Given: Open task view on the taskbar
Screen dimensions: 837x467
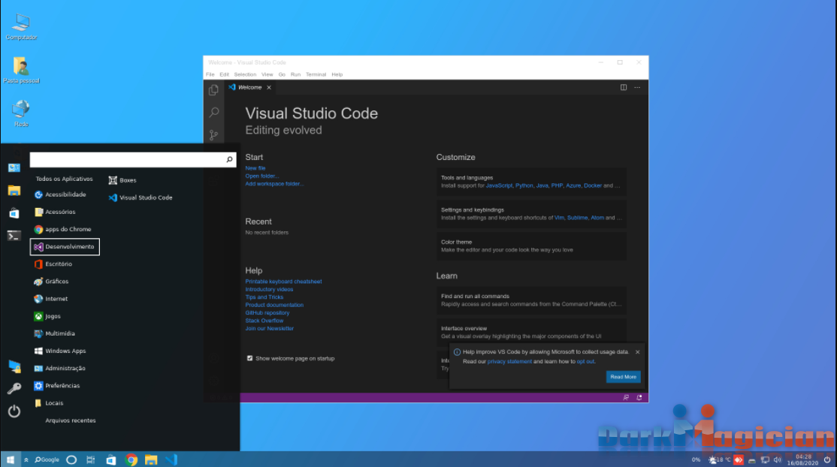Looking at the screenshot, I should (x=91, y=459).
